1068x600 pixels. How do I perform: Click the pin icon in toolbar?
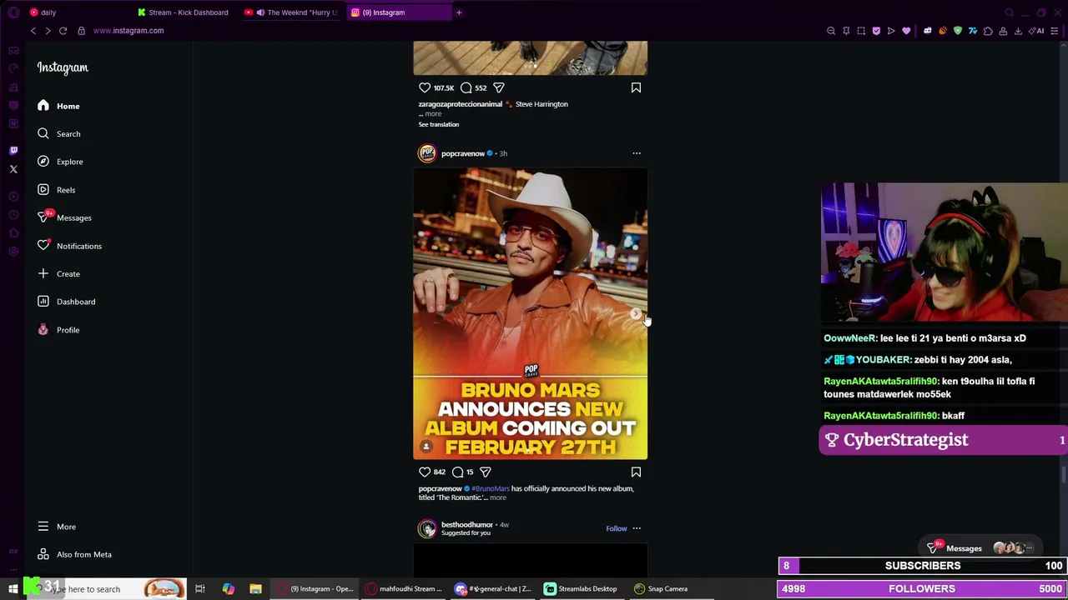846,31
